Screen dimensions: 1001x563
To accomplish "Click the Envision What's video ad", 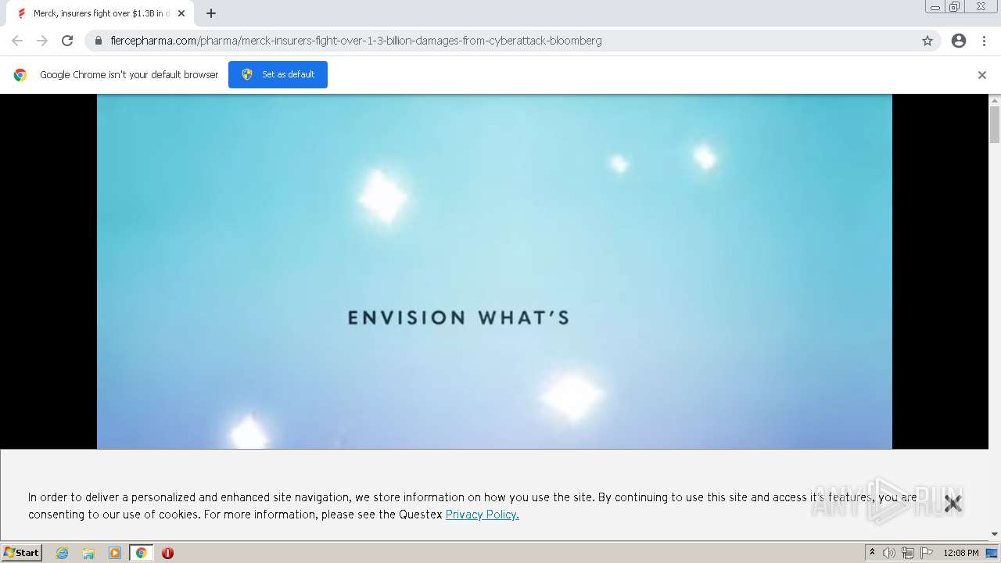I will point(494,271).
